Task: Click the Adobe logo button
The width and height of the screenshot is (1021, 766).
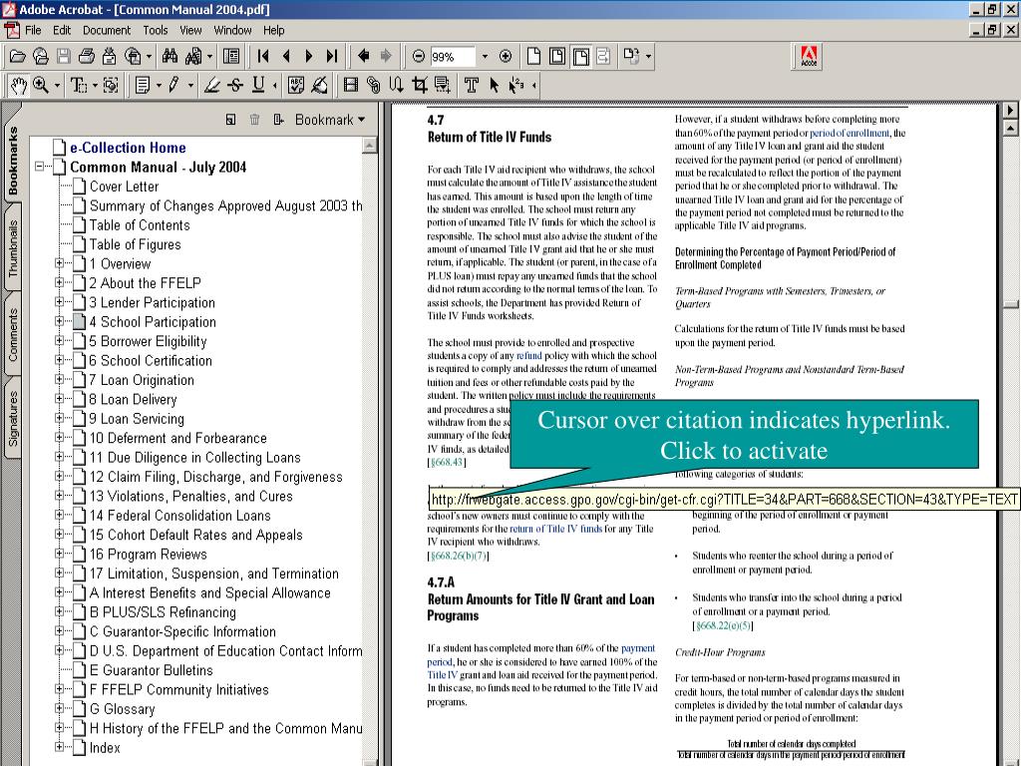Action: (808, 57)
